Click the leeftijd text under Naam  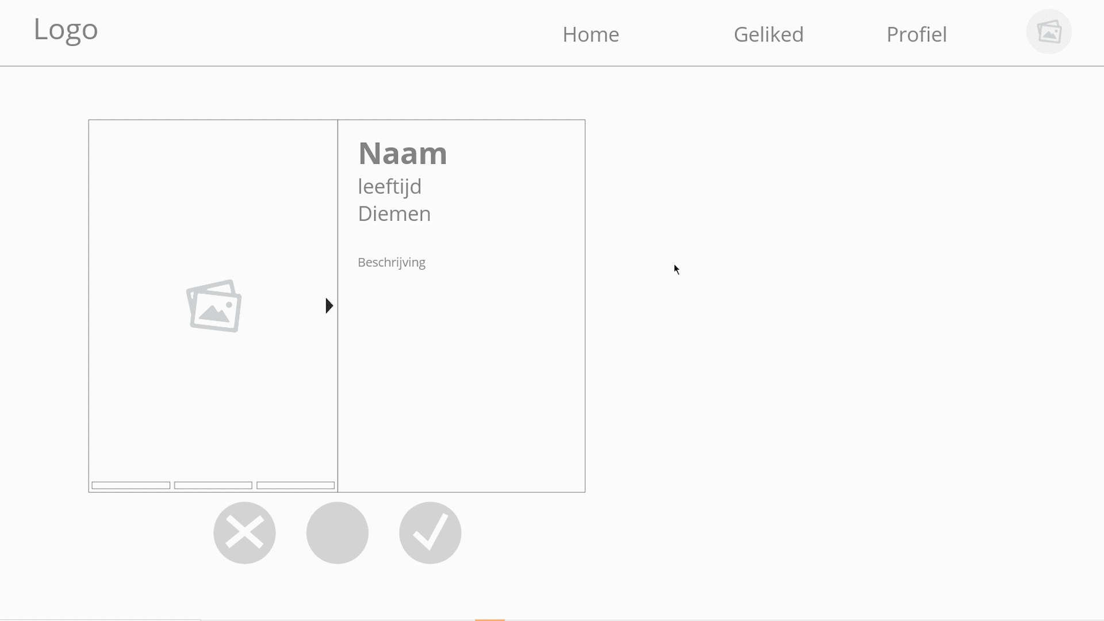(389, 186)
